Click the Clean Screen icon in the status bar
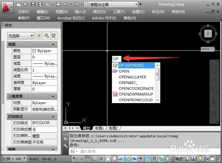This screenshot has height=163, width=222. [212, 158]
